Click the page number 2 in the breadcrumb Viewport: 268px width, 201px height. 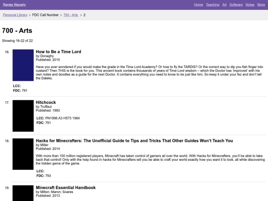coord(84,15)
